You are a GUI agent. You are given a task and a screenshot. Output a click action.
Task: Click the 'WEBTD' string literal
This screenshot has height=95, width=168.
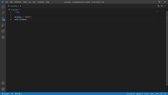click(x=28, y=17)
